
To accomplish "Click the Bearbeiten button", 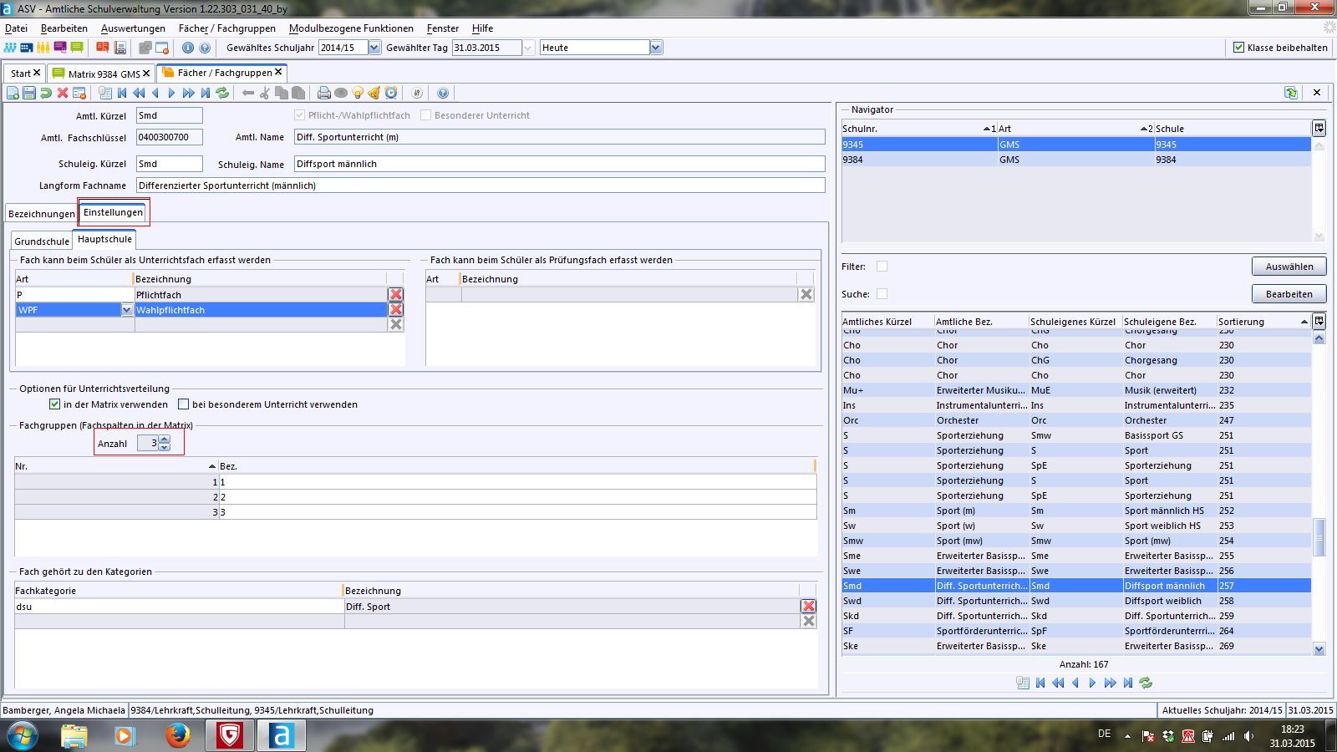I will 1289,294.
